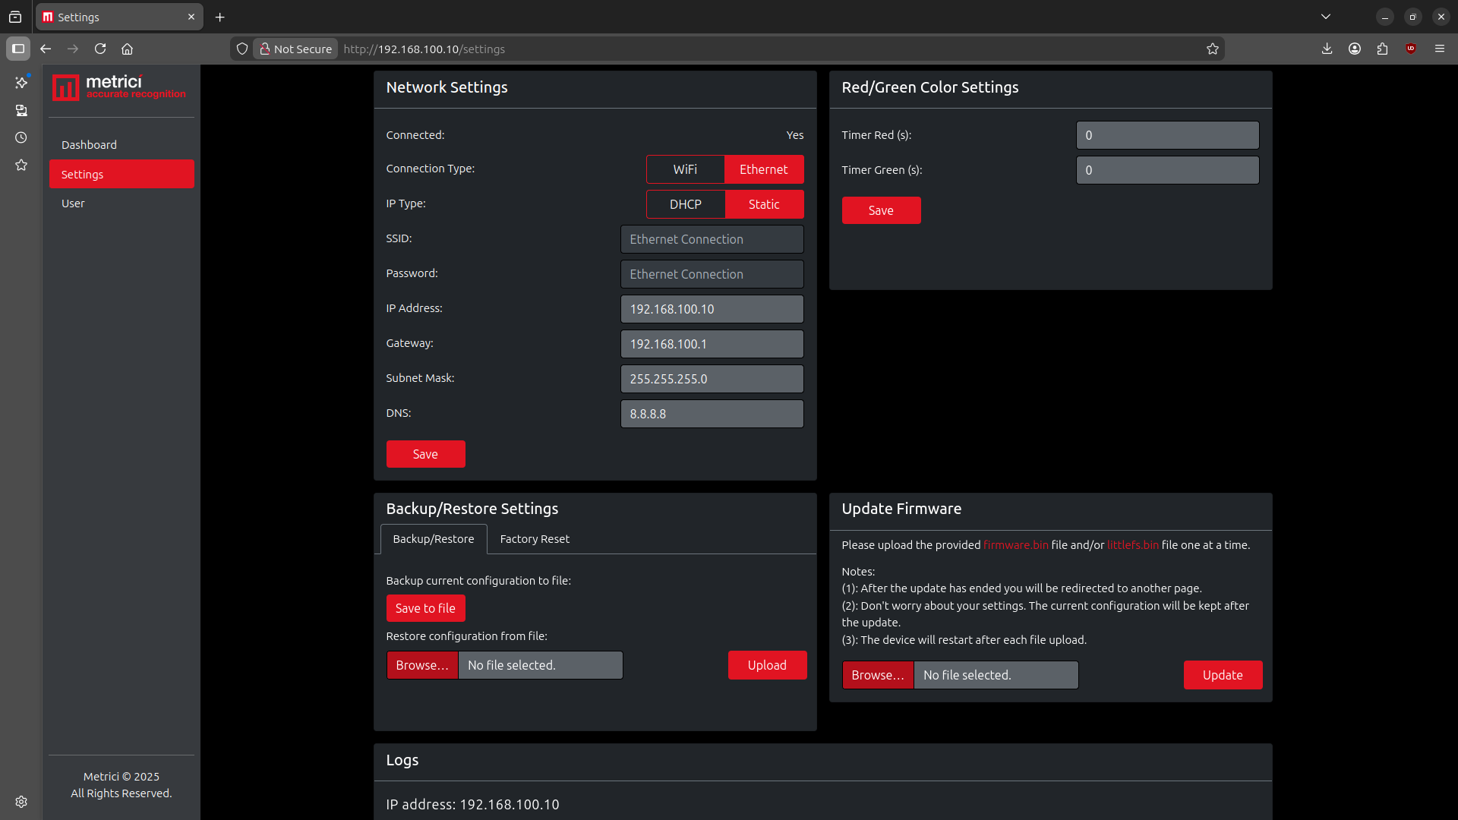The image size is (1458, 820).
Task: Click into the Timer Green field
Action: coord(1167,170)
